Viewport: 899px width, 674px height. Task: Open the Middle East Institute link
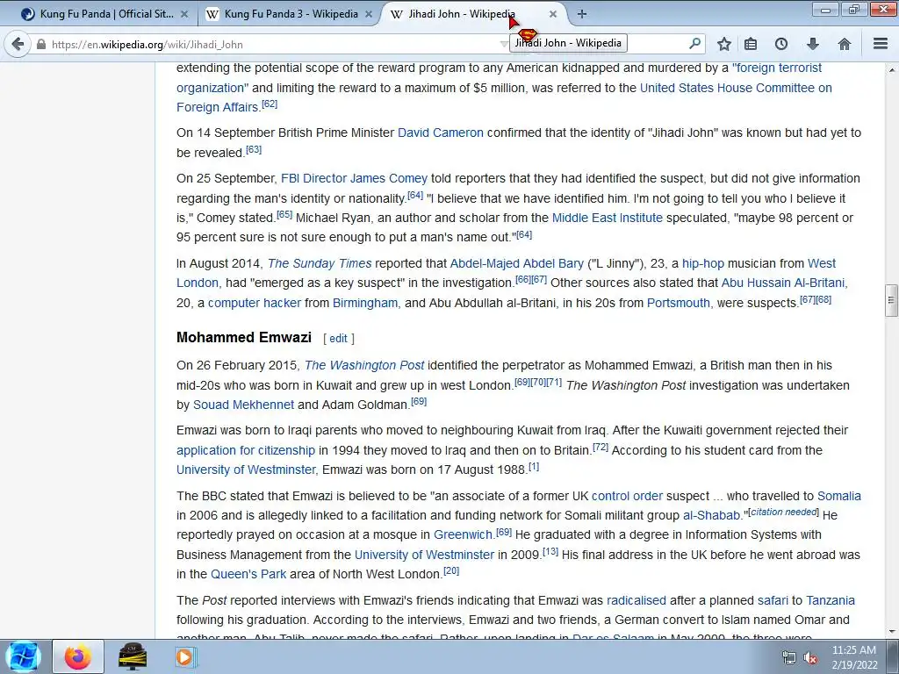[x=608, y=218]
